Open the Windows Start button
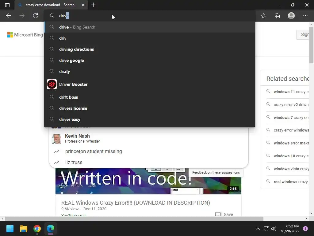 pyautogui.click(x=10, y=229)
